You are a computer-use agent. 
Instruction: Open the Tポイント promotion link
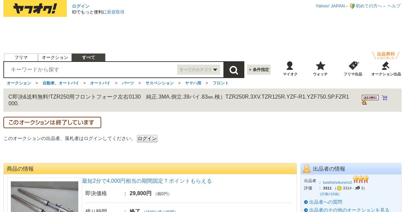pyautogui.click(x=147, y=181)
